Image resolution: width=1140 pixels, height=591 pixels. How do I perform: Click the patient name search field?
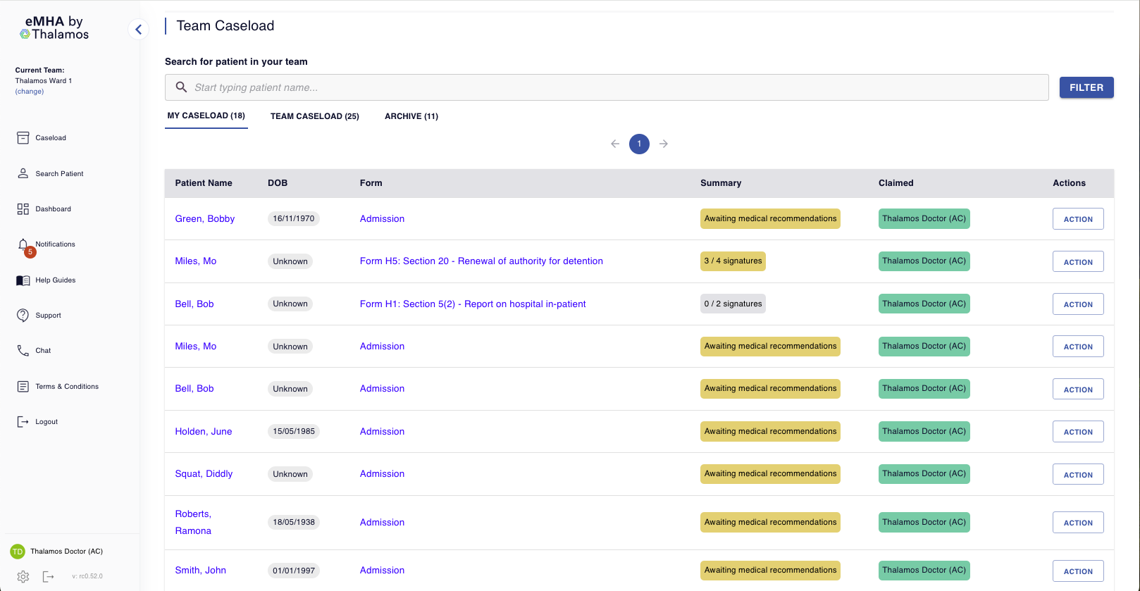607,87
